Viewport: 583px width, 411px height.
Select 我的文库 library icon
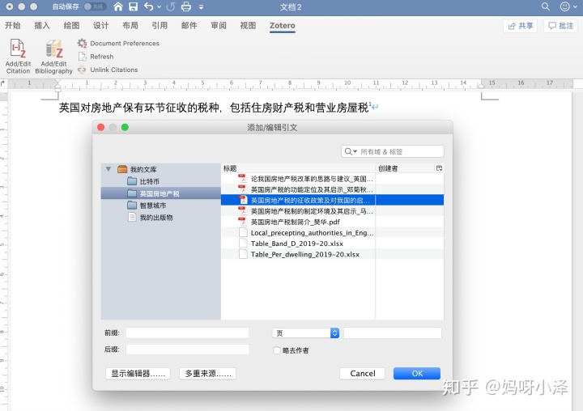click(122, 169)
